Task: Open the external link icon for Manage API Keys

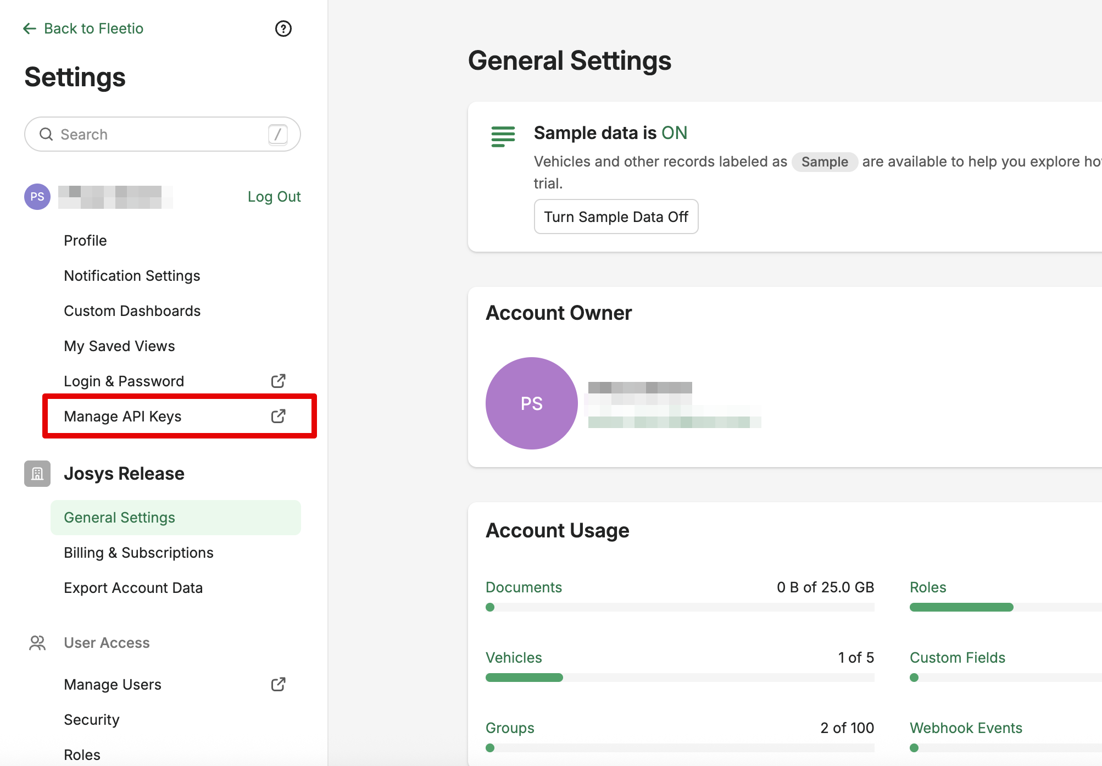Action: click(279, 416)
